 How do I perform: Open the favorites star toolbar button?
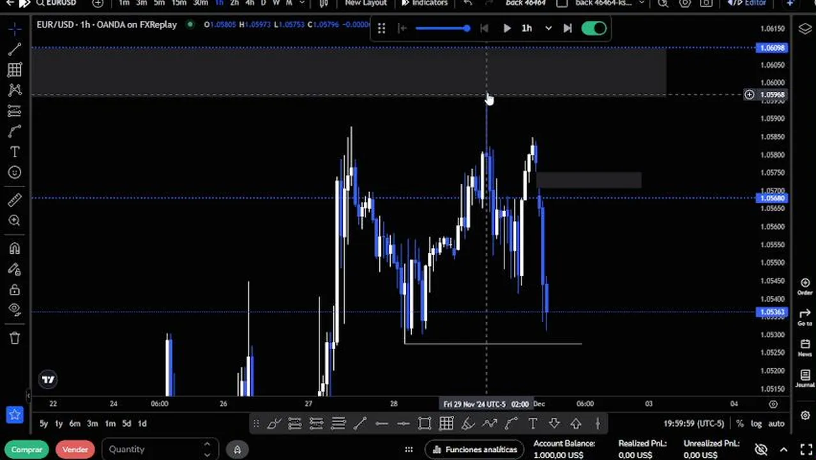coord(15,415)
